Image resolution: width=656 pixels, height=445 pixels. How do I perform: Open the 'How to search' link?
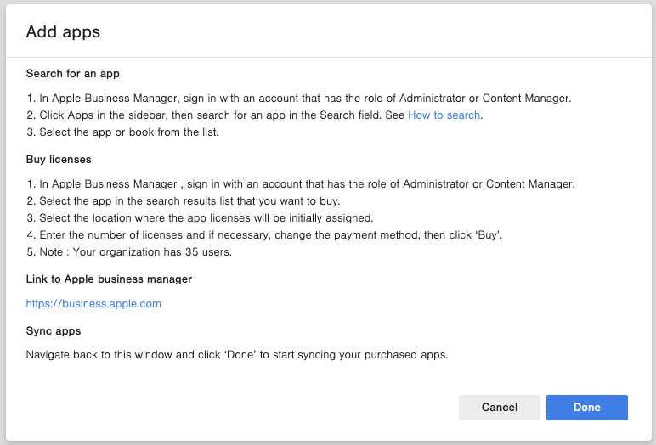click(x=444, y=115)
